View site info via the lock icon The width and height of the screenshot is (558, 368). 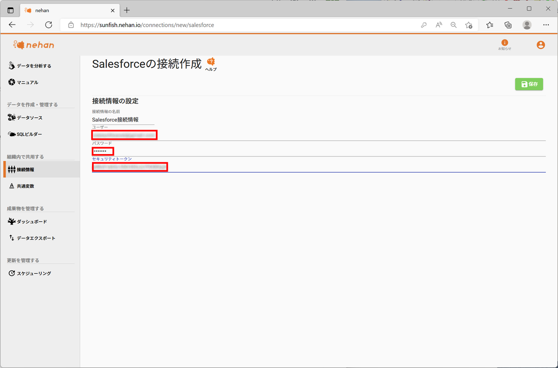point(71,25)
